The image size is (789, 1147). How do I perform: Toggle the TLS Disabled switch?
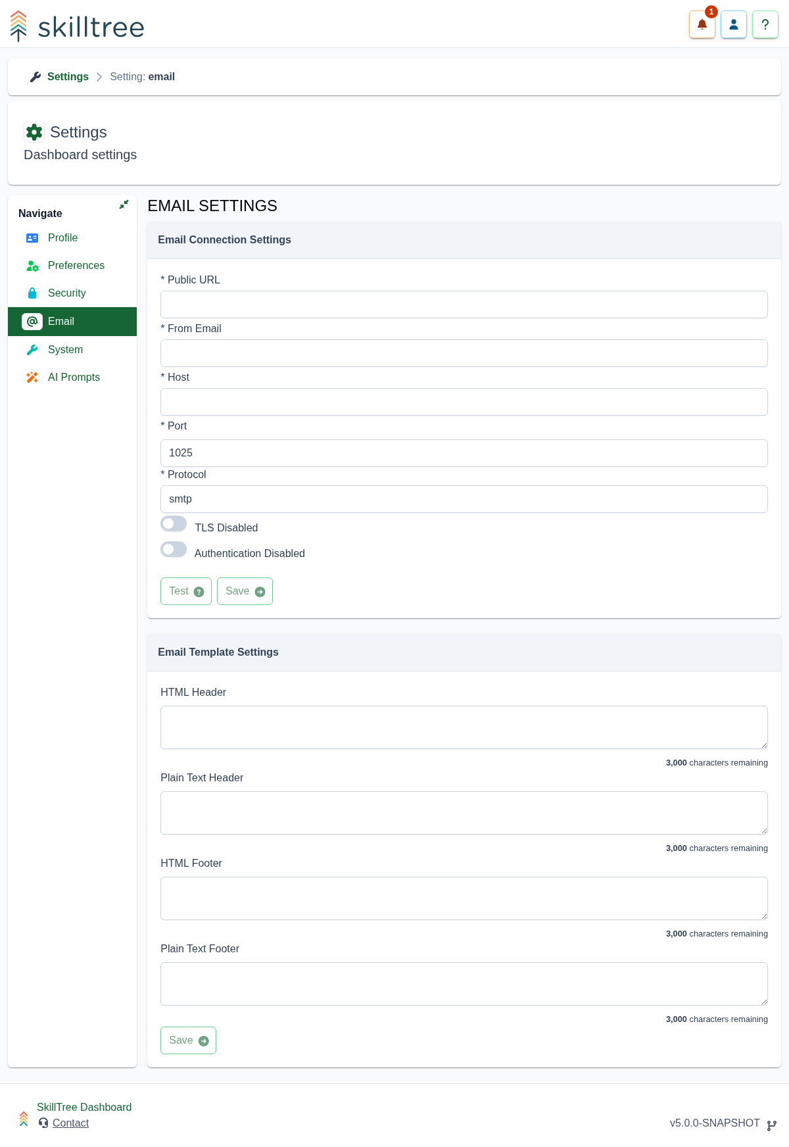[174, 524]
